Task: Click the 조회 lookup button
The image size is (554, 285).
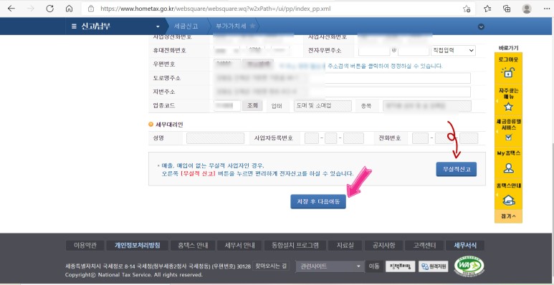Action: pyautogui.click(x=252, y=105)
